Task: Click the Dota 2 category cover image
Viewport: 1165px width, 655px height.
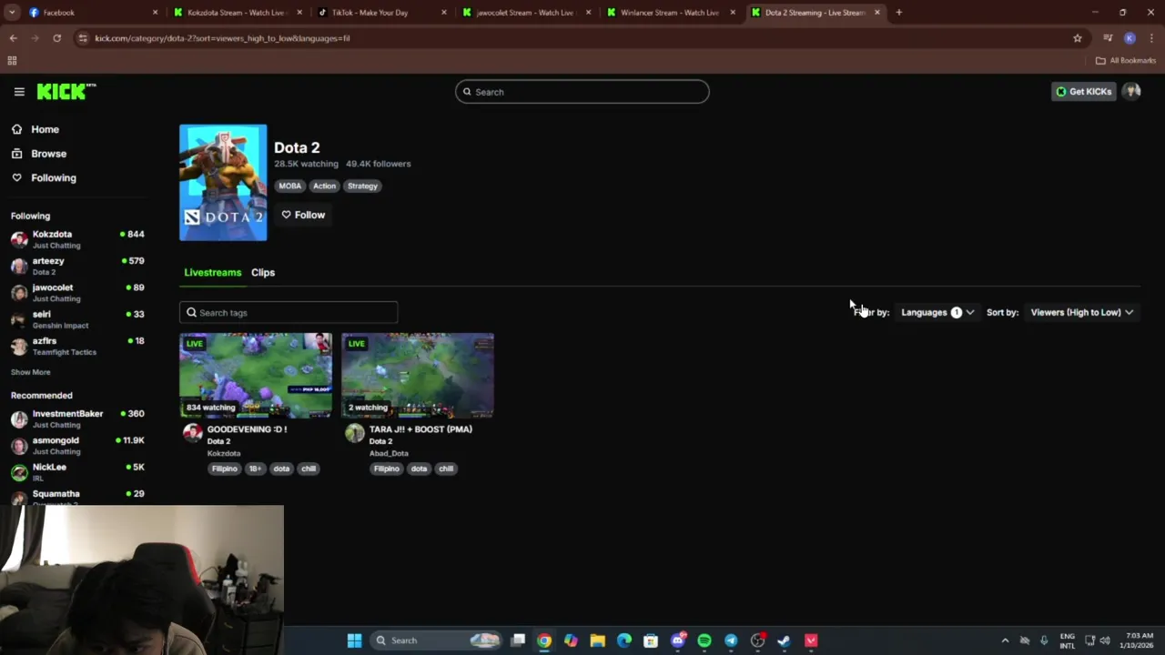Action: coord(223,183)
